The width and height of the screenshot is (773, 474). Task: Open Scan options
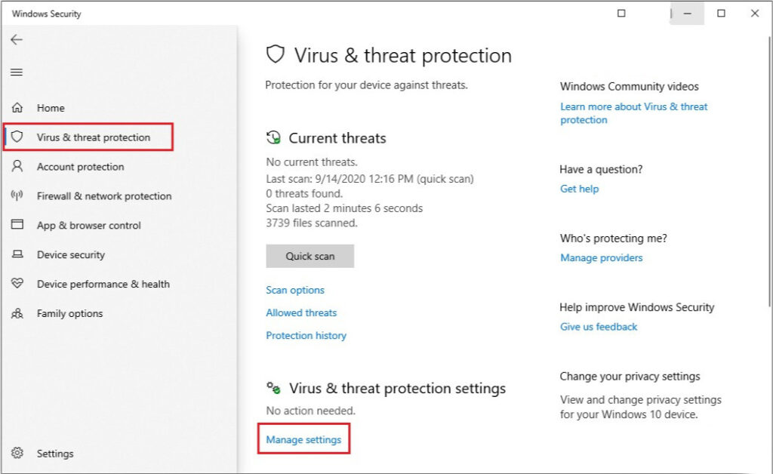(x=294, y=290)
